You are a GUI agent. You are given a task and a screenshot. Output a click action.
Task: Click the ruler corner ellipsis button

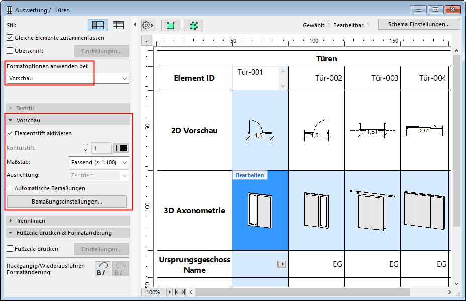146,41
